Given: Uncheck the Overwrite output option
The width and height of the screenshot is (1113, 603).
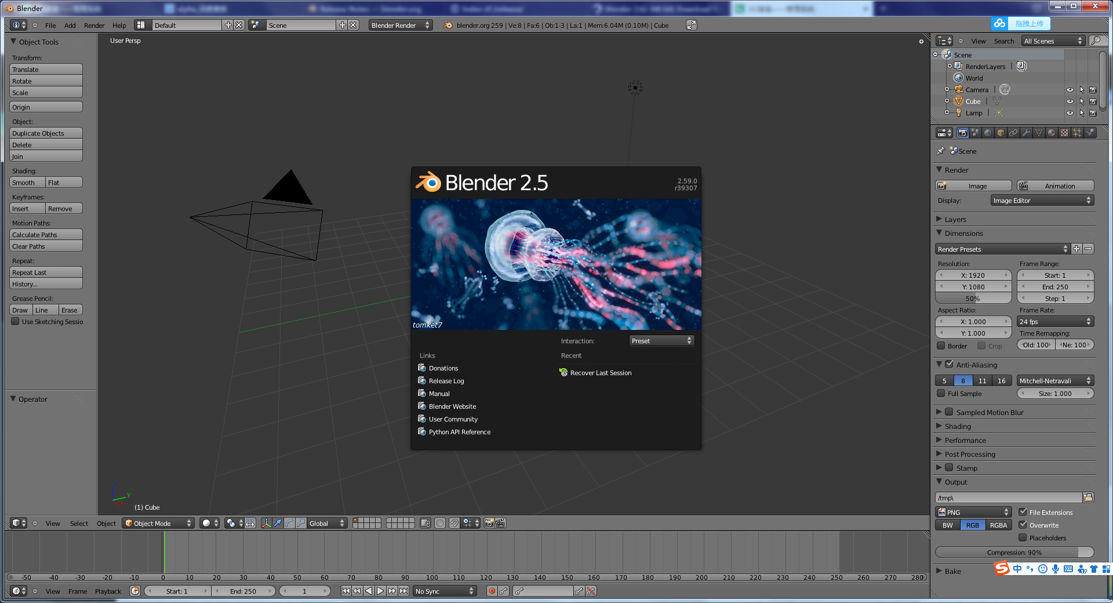Looking at the screenshot, I should click(x=1024, y=525).
